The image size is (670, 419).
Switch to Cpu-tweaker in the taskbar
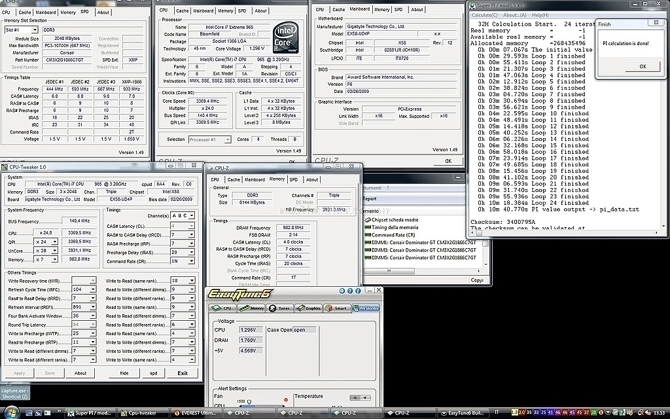pyautogui.click(x=143, y=413)
